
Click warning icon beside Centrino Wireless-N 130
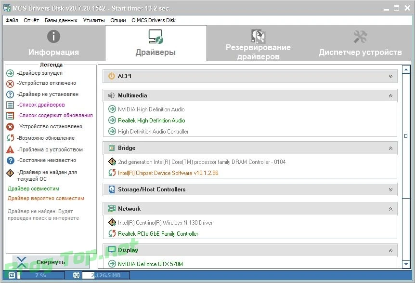[x=112, y=222]
